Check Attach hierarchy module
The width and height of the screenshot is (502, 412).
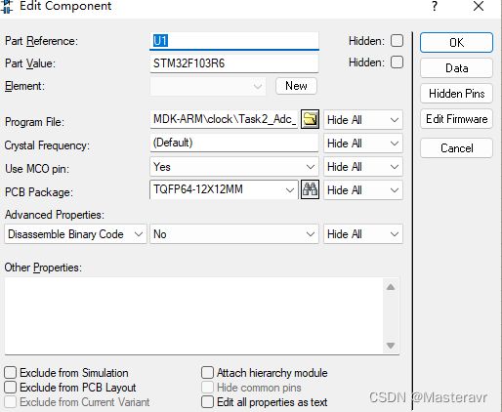click(x=207, y=372)
